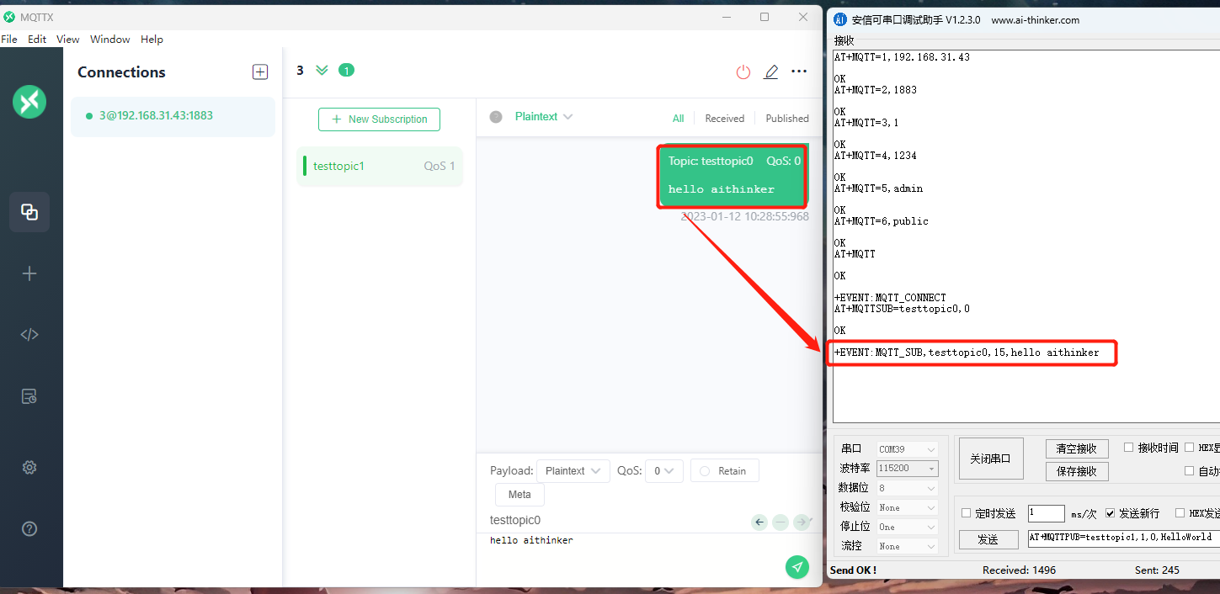Enable the 定时发送 timed-send checkbox

click(965, 512)
